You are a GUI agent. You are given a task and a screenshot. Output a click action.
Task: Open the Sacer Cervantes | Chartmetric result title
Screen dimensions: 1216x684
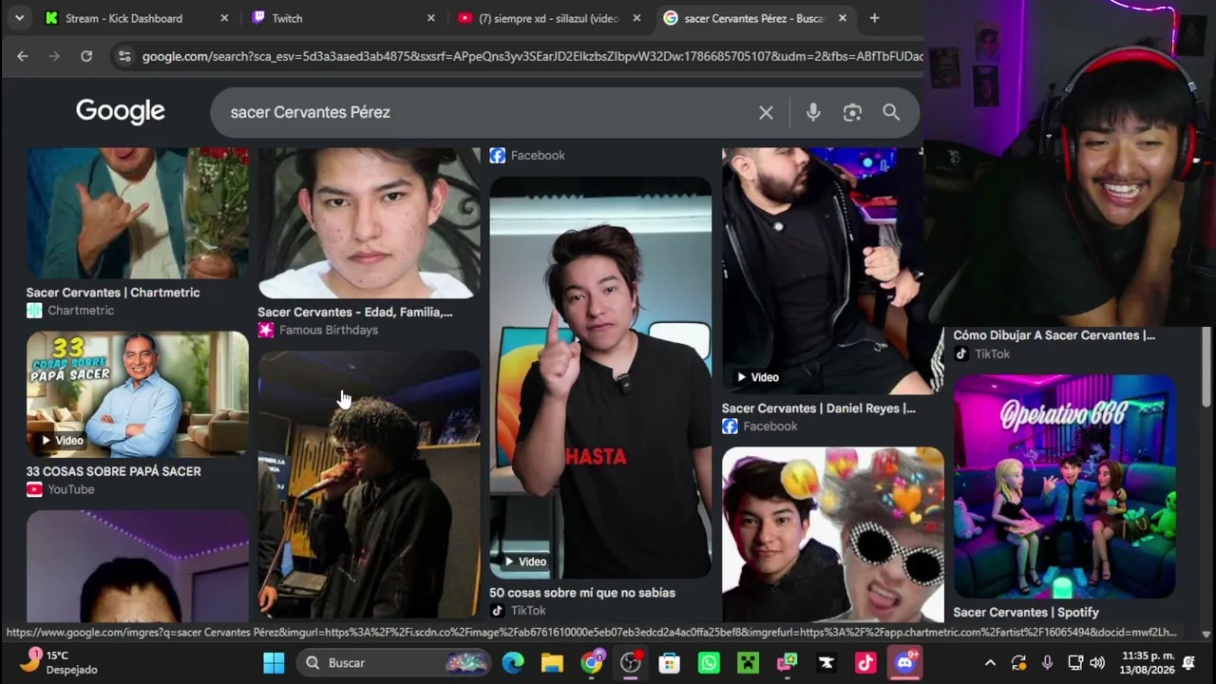[113, 293]
